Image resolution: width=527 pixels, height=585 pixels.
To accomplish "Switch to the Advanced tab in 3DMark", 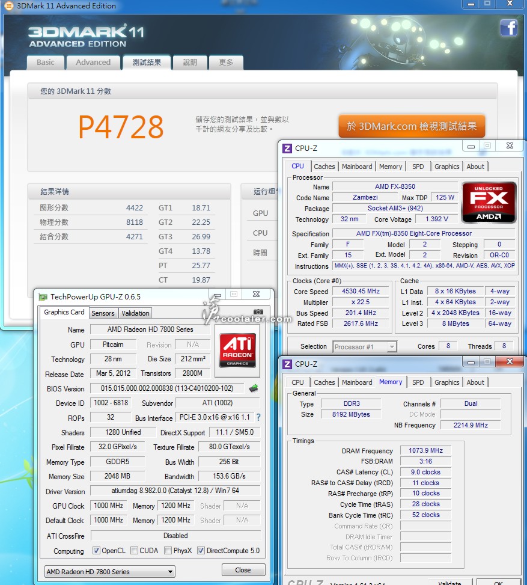I will point(93,63).
